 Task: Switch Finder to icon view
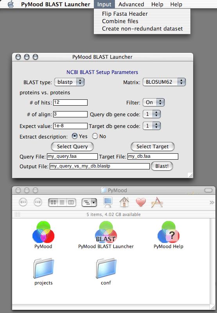coord(53,202)
